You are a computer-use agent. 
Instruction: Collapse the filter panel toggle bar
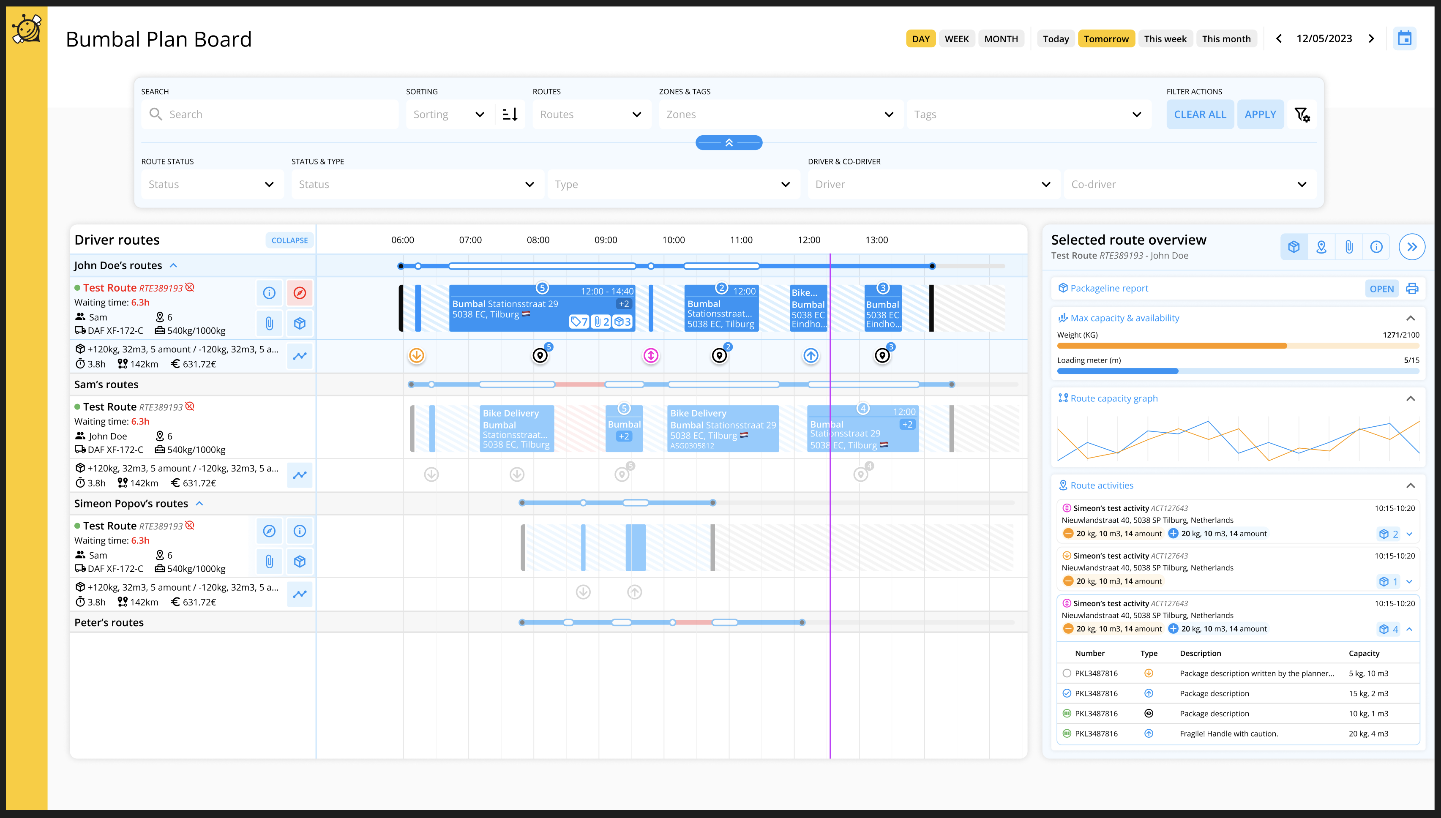click(729, 143)
